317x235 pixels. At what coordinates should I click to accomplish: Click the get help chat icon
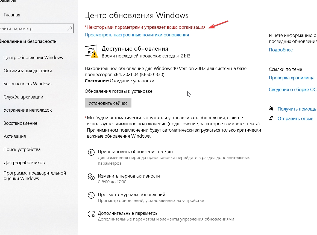coord(271,109)
